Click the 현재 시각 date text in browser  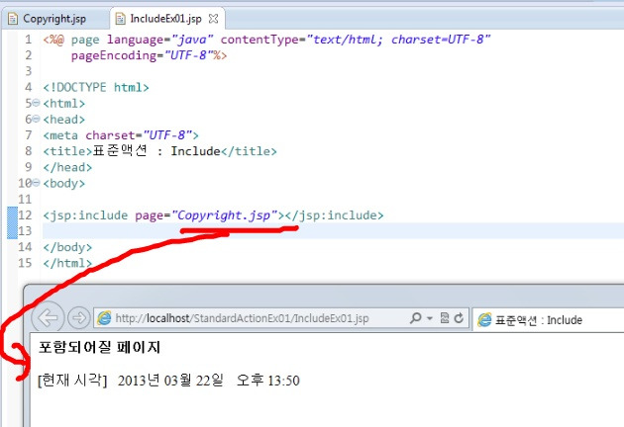[x=168, y=381]
